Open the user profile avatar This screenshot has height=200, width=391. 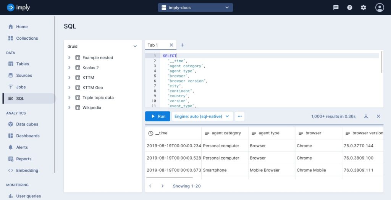[380, 8]
